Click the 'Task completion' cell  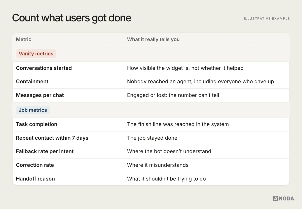pyautogui.click(x=36, y=124)
